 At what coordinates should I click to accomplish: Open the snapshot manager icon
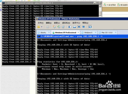point(63,27)
